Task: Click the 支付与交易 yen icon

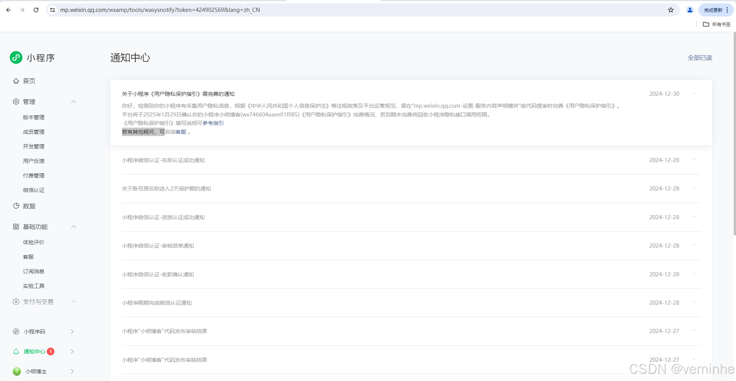Action: coord(16,302)
